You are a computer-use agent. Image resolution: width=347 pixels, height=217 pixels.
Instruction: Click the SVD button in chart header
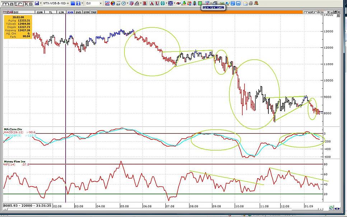pyautogui.click(x=78, y=12)
